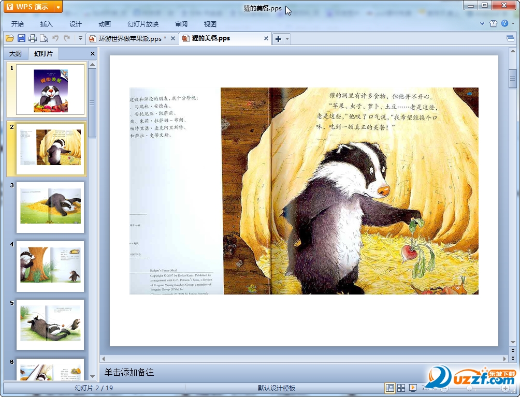Click the 默认设计模板 status text

[x=276, y=388]
